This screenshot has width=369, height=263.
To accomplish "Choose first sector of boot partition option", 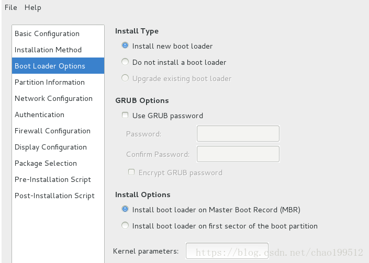I will 125,225.
